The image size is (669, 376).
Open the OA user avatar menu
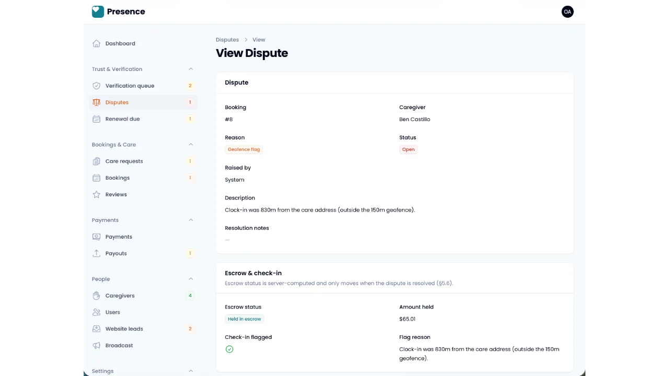tap(567, 11)
